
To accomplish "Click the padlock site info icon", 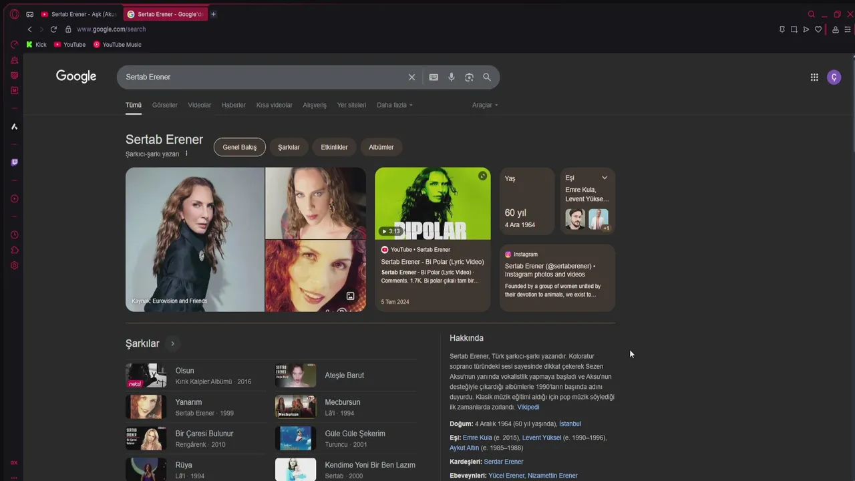I will [x=68, y=29].
